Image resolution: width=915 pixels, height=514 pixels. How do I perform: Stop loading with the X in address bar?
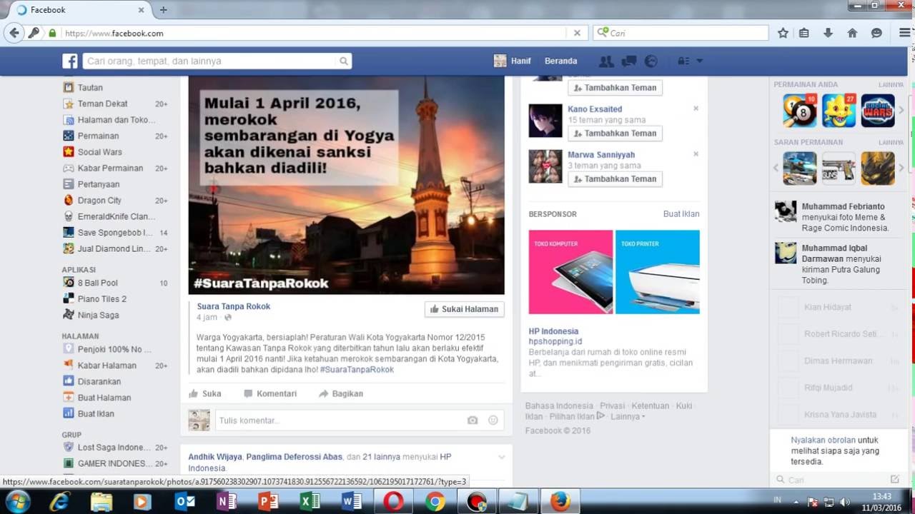577,33
